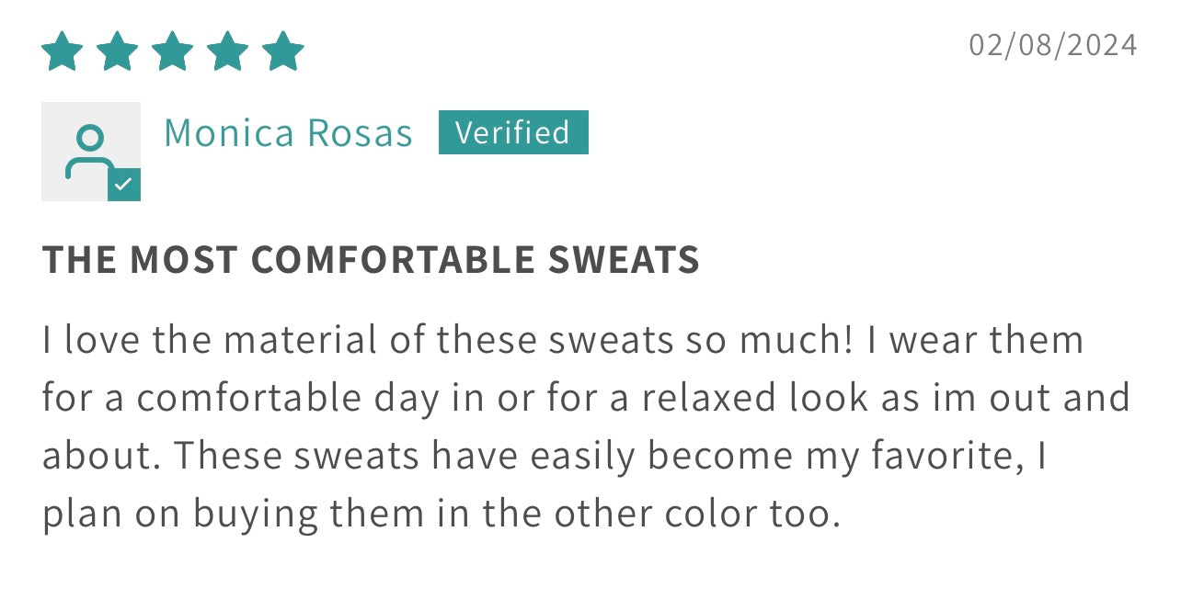The width and height of the screenshot is (1181, 611).
Task: Click the review title heading text
Action: [x=371, y=260]
